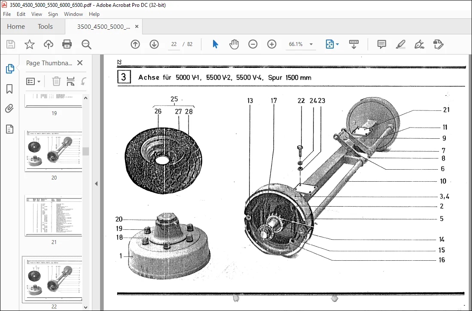Image resolution: width=472 pixels, height=311 pixels.
Task: Add a bookmark with the star icon
Action: pyautogui.click(x=30, y=44)
